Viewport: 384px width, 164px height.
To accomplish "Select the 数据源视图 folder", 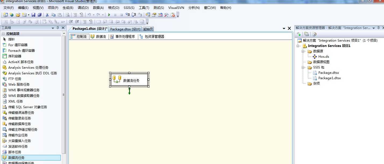I will point(318,62).
